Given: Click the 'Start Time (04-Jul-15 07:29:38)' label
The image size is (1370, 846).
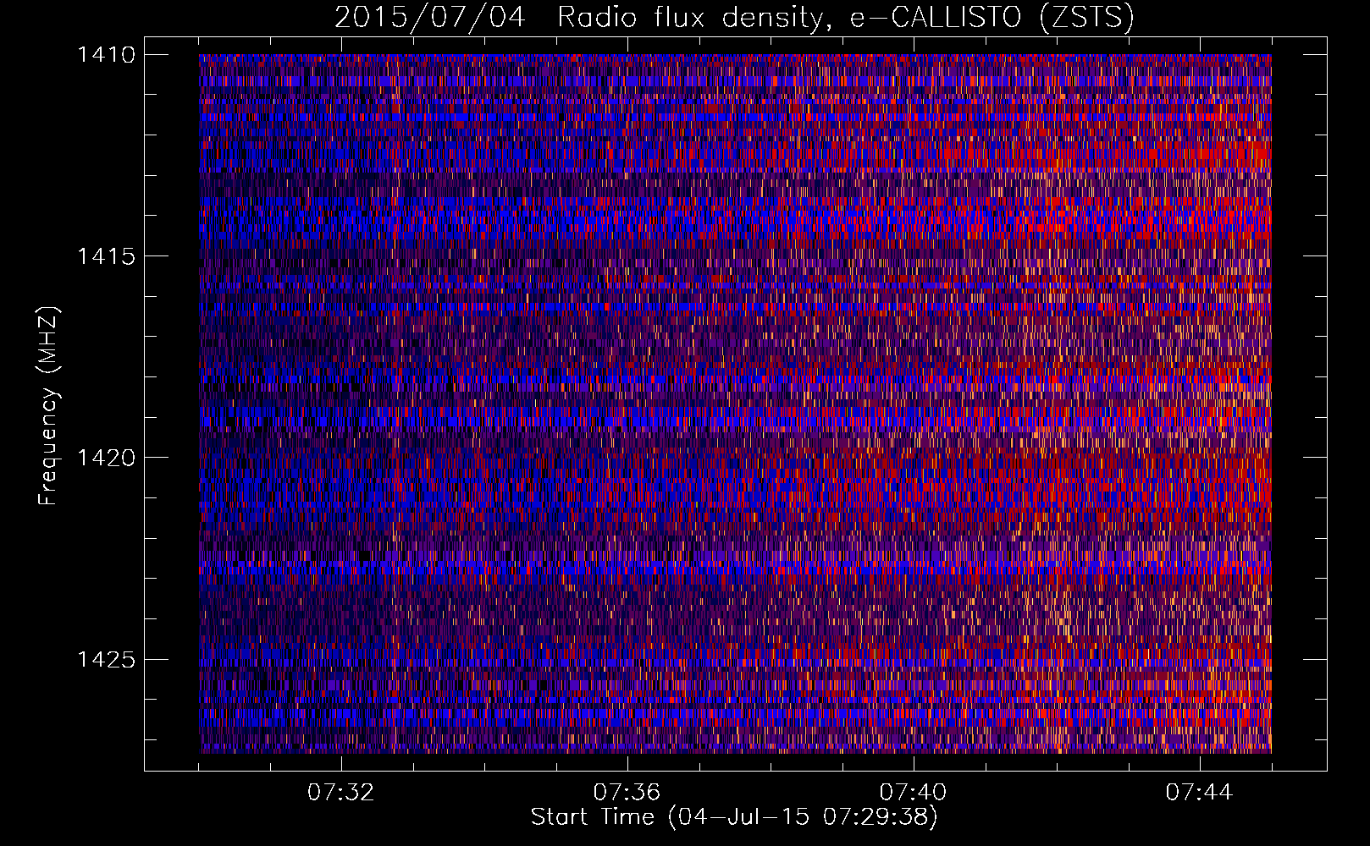Looking at the screenshot, I should pyautogui.click(x=734, y=817).
